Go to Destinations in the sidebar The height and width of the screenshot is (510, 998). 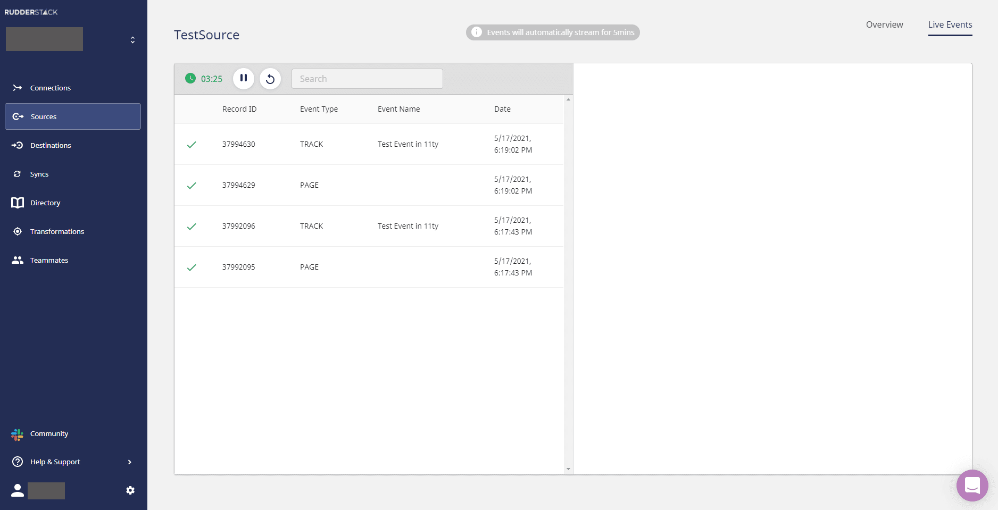point(51,145)
